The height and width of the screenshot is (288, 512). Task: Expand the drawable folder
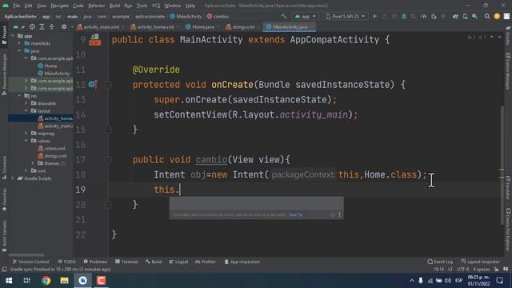coord(26,103)
